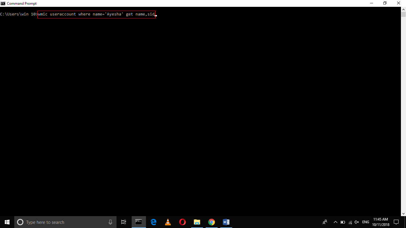The image size is (406, 228).
Task: Open Microsoft Edge from the taskbar
Action: [x=153, y=222]
